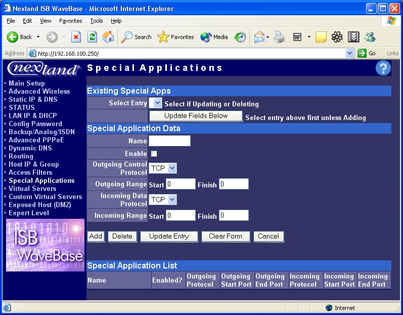Open the Tools menu
This screenshot has width=403, height=315.
[x=97, y=21]
